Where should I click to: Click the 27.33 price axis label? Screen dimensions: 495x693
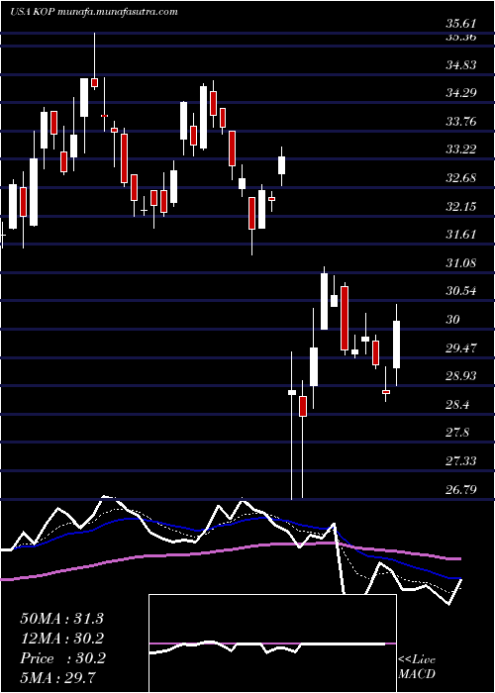pos(460,461)
